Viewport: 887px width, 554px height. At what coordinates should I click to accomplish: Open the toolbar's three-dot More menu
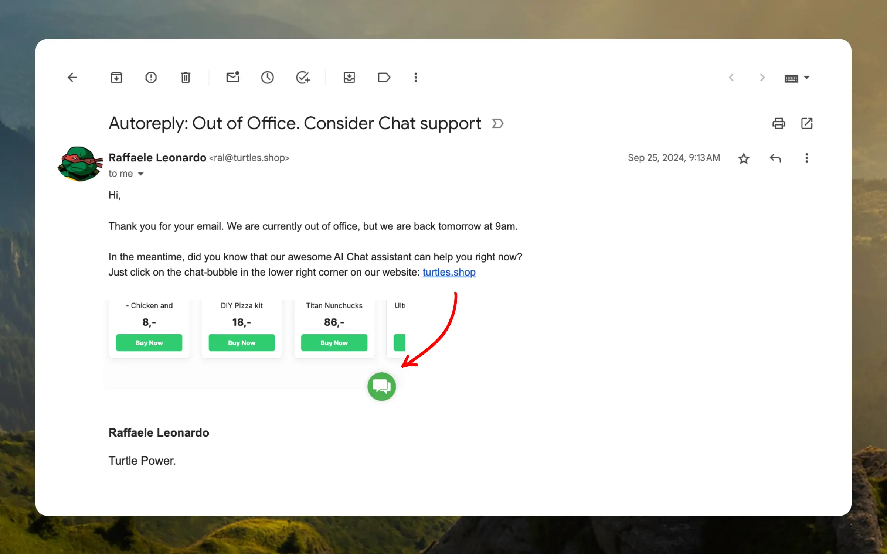[416, 78]
